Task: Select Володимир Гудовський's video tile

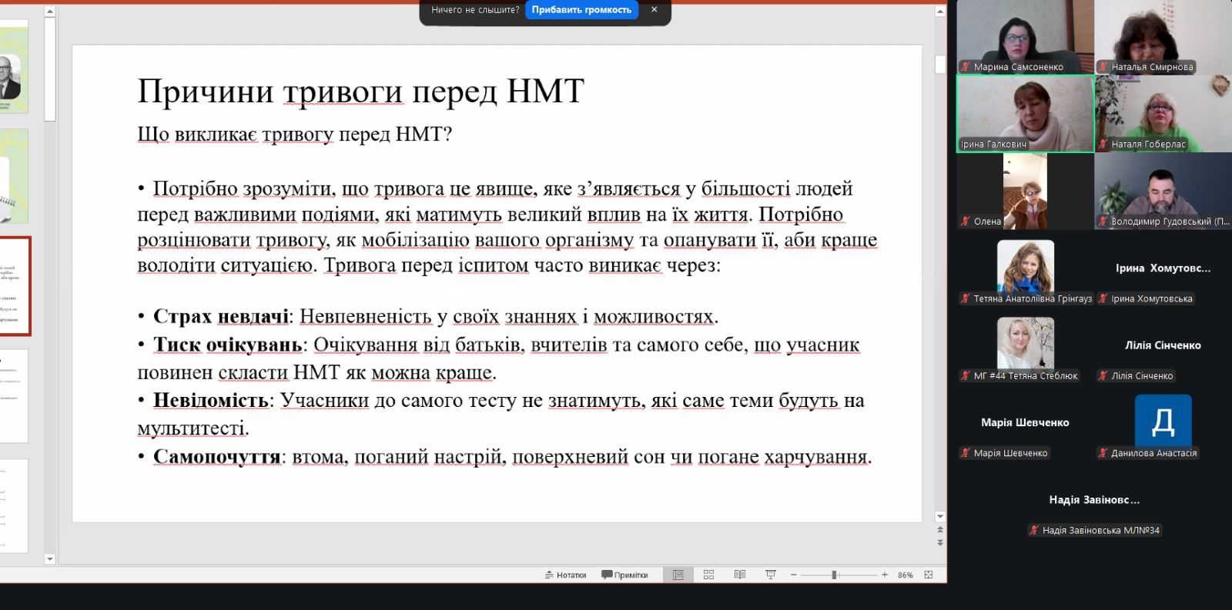Action: [x=1162, y=191]
